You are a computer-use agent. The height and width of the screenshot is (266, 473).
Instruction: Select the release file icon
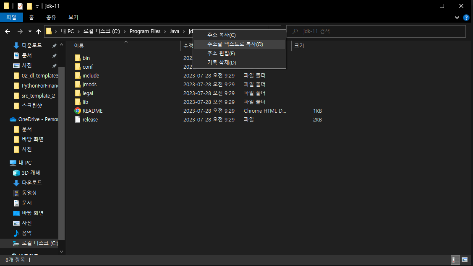[x=78, y=119]
